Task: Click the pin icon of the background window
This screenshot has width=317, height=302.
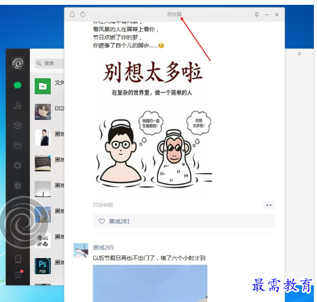Action: (299, 54)
